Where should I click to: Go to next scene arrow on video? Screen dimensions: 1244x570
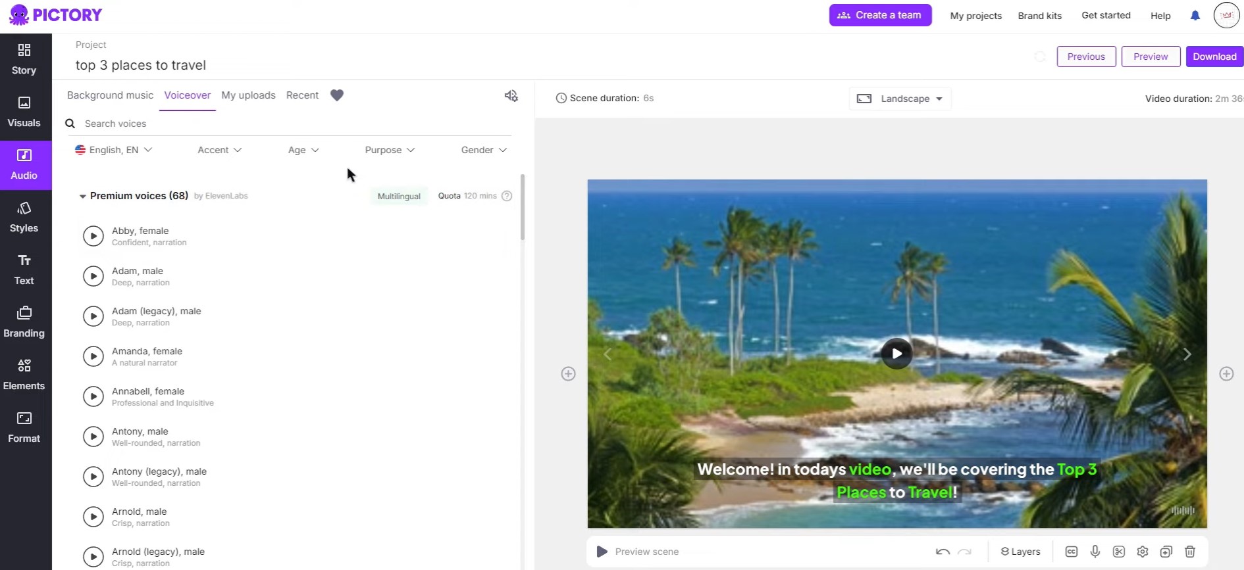(1187, 354)
